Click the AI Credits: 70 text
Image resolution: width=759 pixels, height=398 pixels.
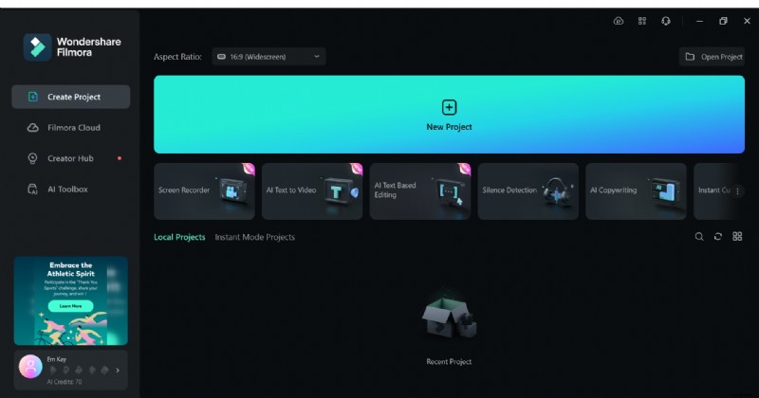65,382
